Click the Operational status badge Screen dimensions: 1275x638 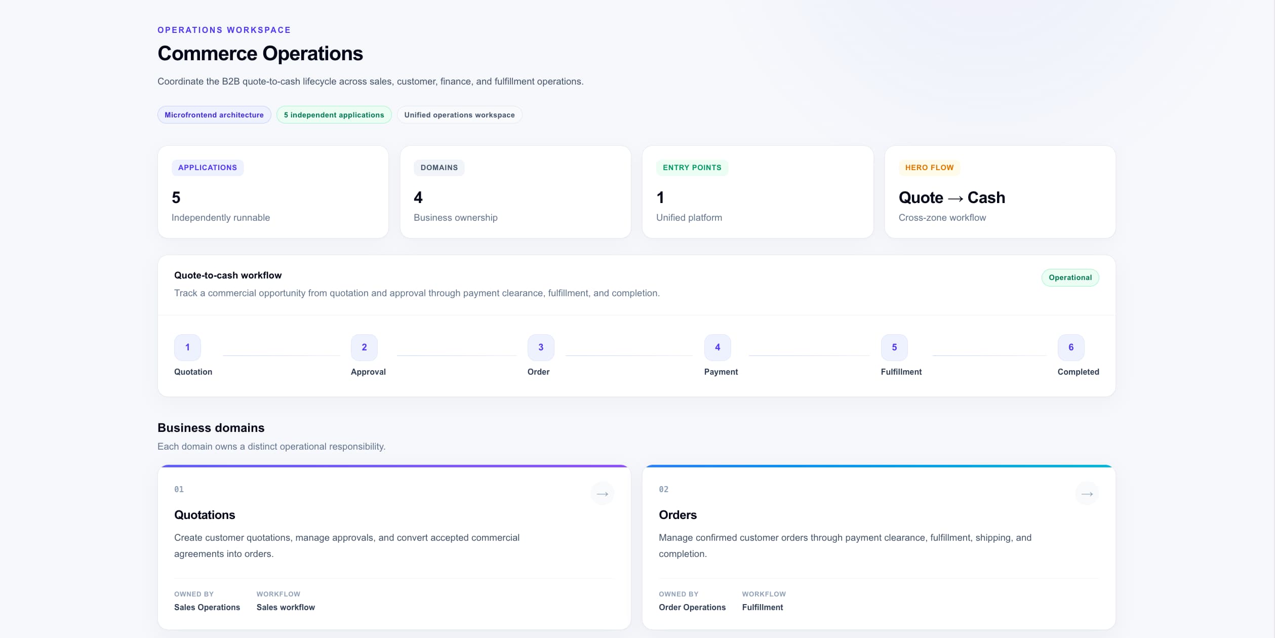pyautogui.click(x=1070, y=277)
